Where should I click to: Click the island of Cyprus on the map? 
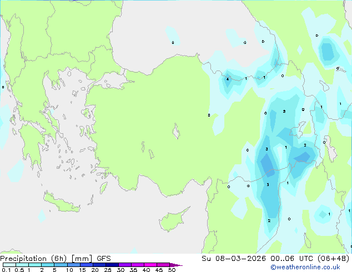173,220
